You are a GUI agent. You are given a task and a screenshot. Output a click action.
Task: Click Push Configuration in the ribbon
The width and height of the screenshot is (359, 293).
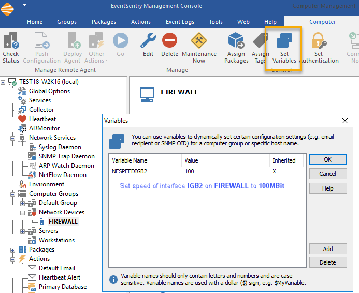[41, 48]
